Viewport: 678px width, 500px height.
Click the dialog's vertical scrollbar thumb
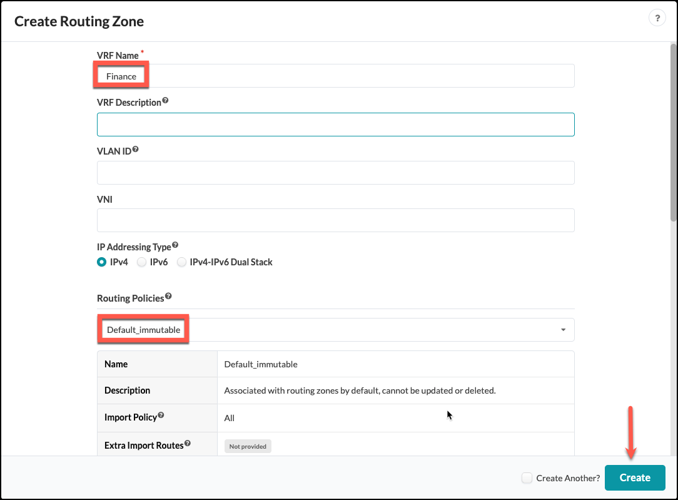[x=673, y=131]
